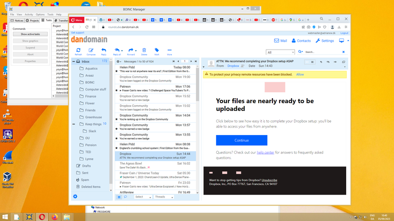Screen dimensions: 394x221
Task: Open the File menu in BOINC Manager
Action: pyautogui.click(x=12, y=15)
